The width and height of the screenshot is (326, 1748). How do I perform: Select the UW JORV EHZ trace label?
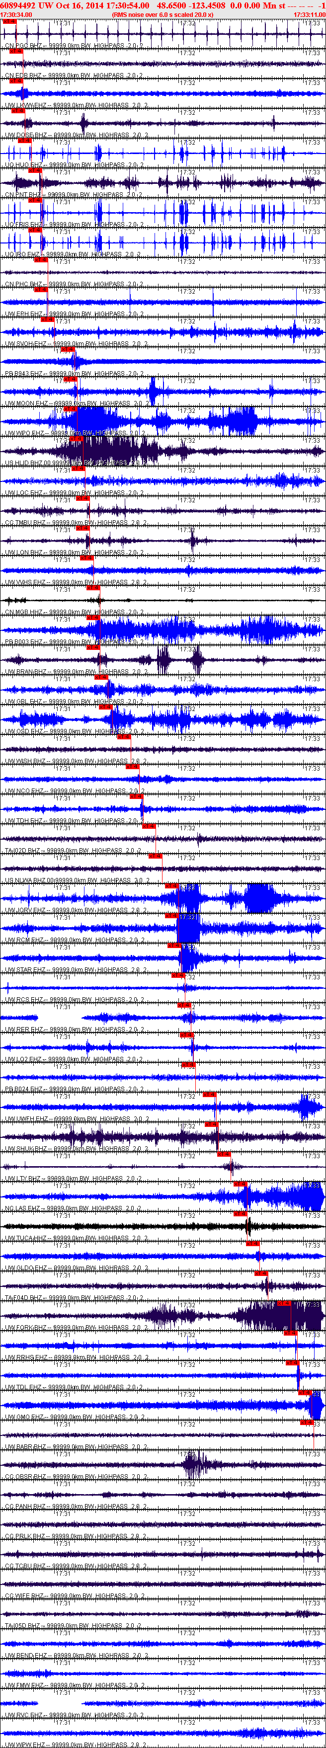pos(77,911)
